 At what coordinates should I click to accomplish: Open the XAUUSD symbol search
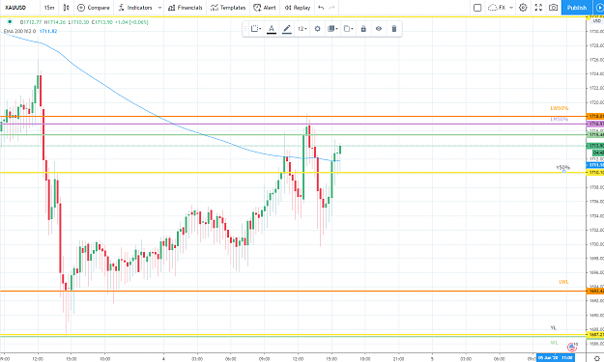15,8
